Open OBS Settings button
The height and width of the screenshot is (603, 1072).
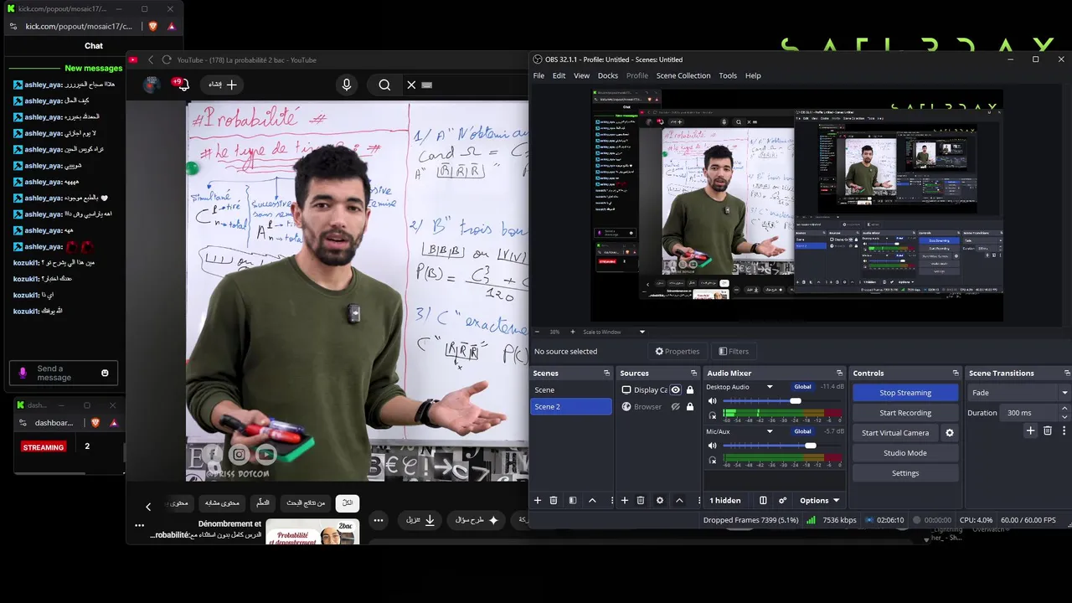pyautogui.click(x=905, y=473)
